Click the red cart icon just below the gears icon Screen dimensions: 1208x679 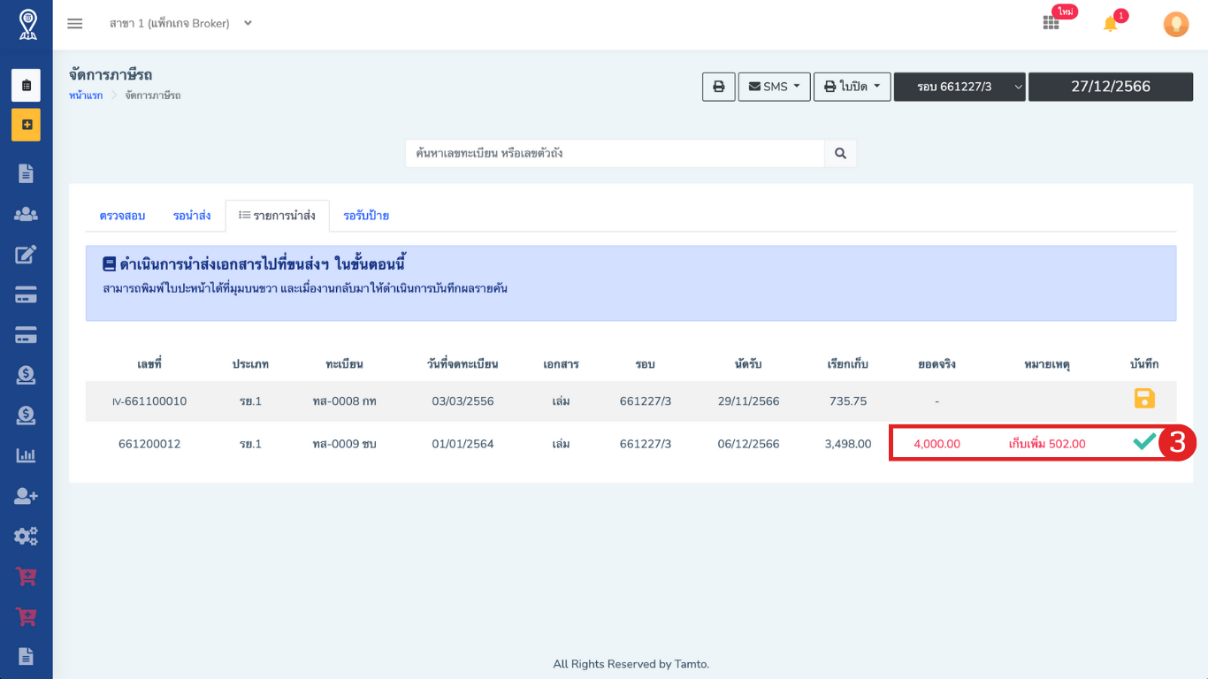tap(27, 576)
